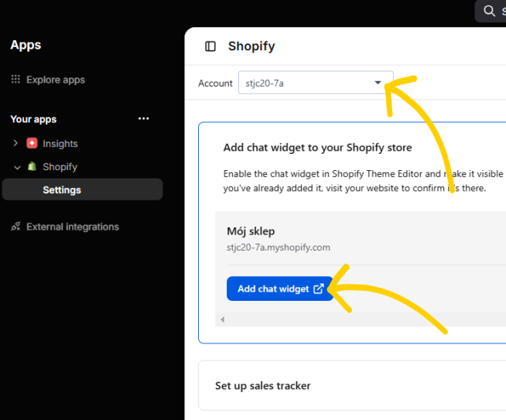Image resolution: width=506 pixels, height=420 pixels.
Task: Toggle the sidebar panel icon beside Shopify
Action: [x=210, y=46]
